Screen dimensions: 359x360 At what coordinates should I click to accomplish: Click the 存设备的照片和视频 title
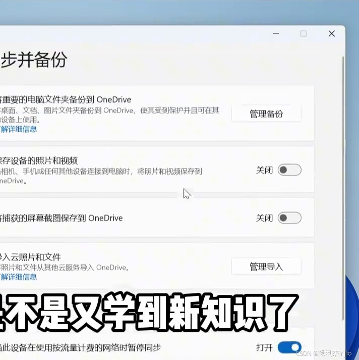[39, 160]
